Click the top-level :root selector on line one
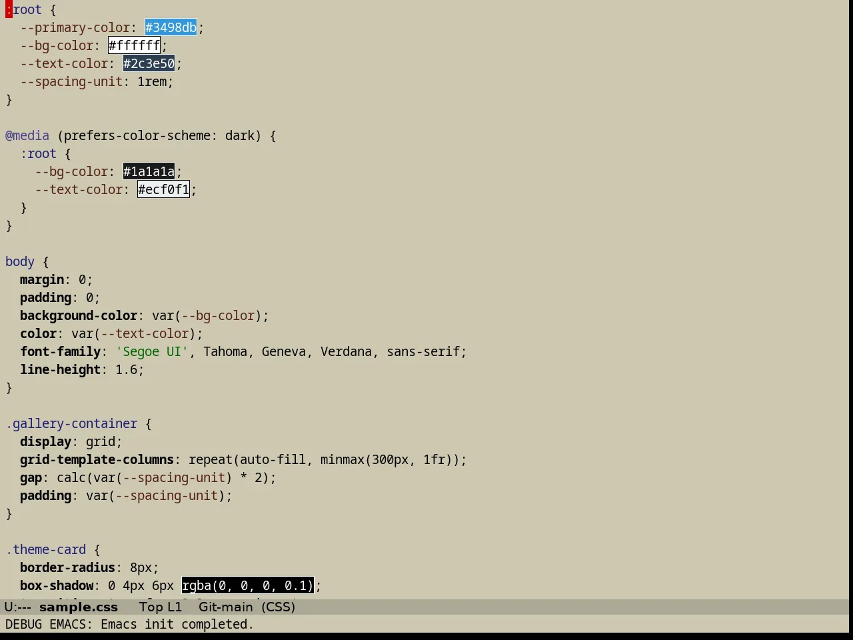 (x=23, y=9)
